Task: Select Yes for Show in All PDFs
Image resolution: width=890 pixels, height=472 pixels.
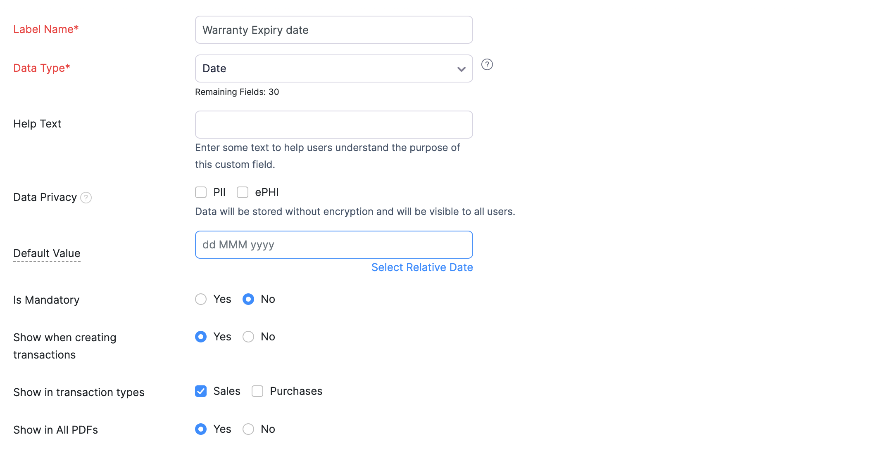Action: pos(201,429)
